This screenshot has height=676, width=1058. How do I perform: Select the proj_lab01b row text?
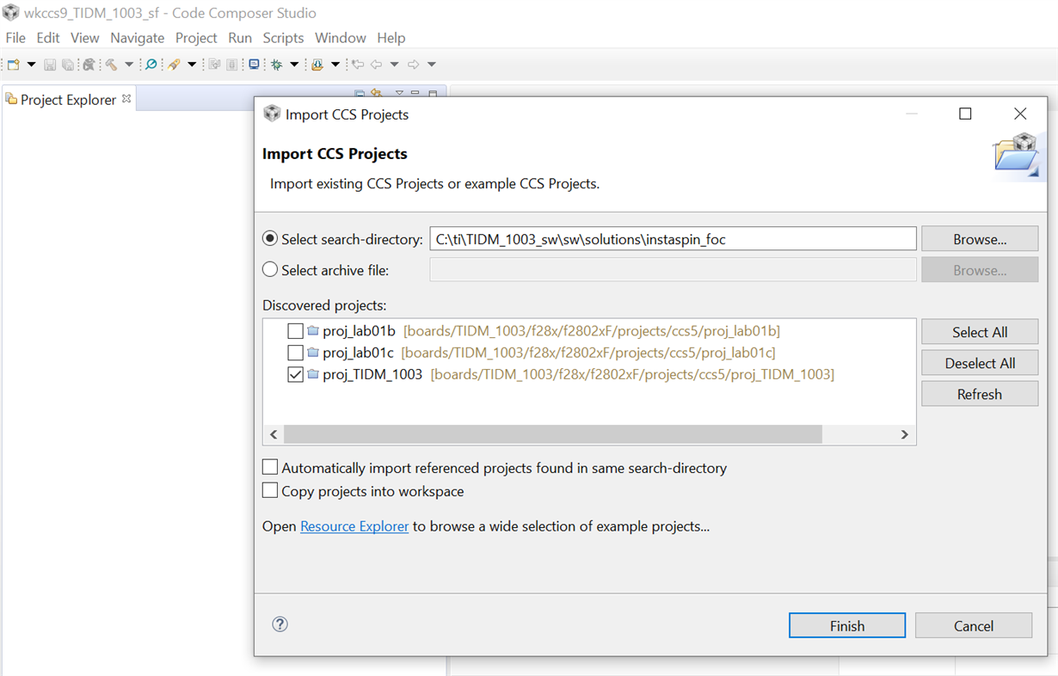point(359,330)
